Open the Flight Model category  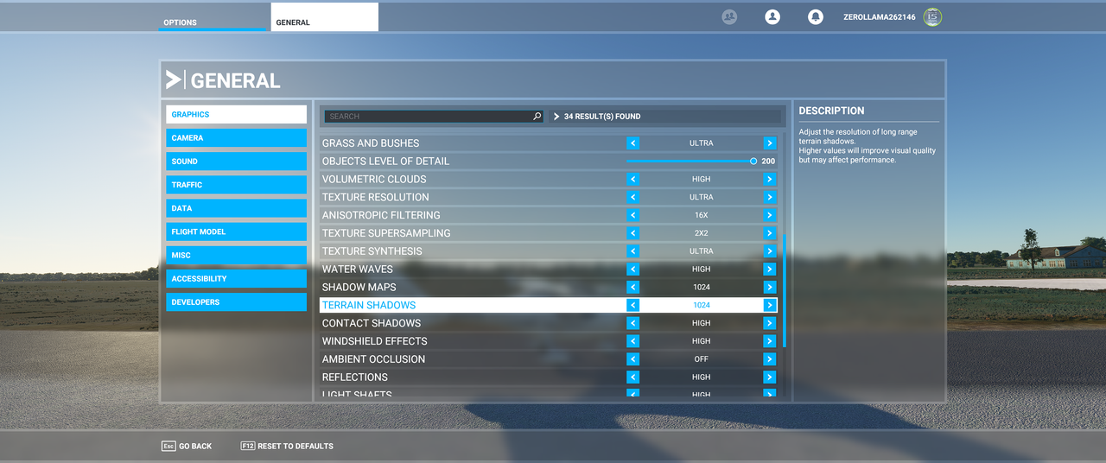tap(236, 231)
